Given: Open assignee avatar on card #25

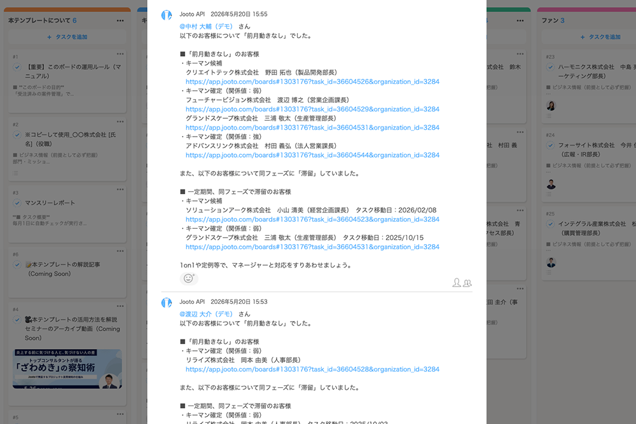Looking at the screenshot, I should [x=551, y=263].
